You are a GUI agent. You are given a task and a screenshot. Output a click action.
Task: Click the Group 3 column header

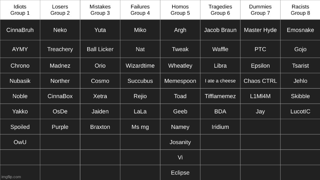pos(100,10)
